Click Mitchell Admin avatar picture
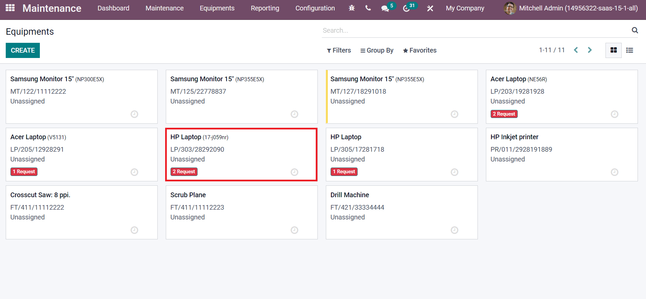 pyautogui.click(x=510, y=8)
